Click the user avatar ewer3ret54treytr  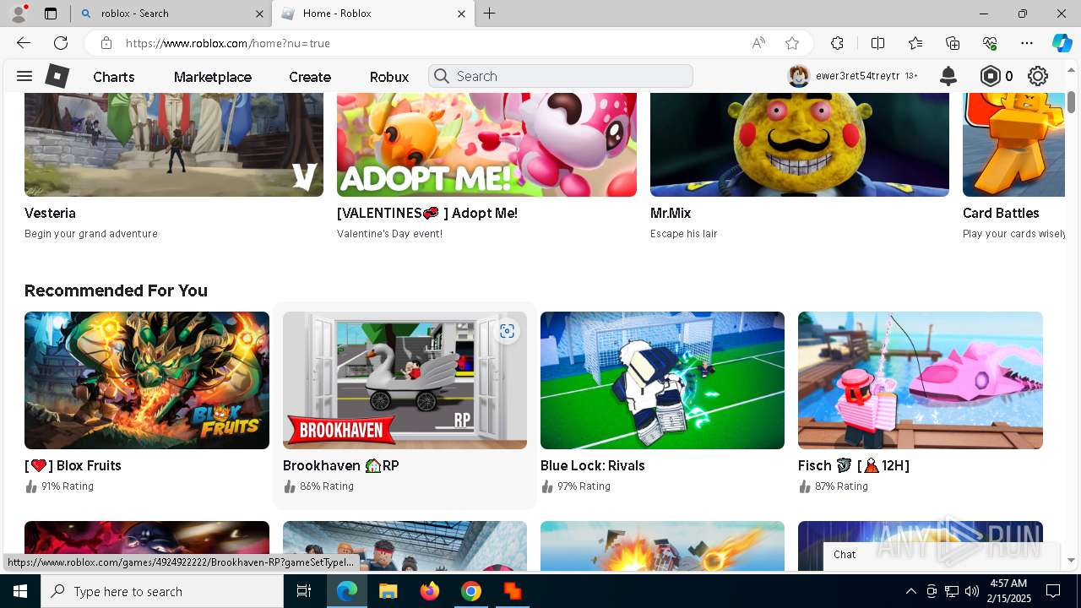pos(799,76)
